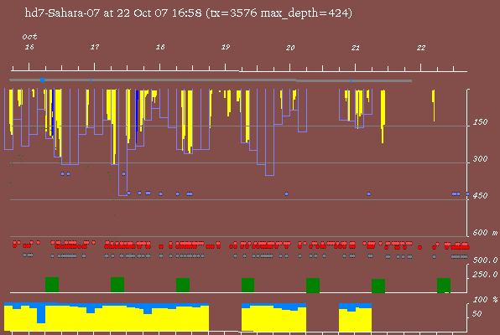Click the dark blue dive bar after Oct 17
500x335 pixels.
pyautogui.click(x=137, y=116)
